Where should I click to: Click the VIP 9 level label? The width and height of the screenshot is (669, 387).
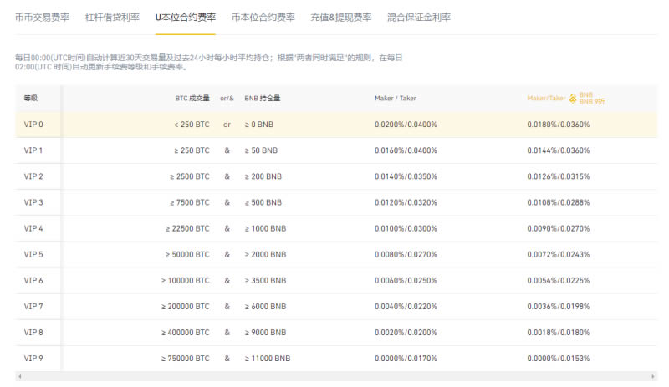point(33,358)
